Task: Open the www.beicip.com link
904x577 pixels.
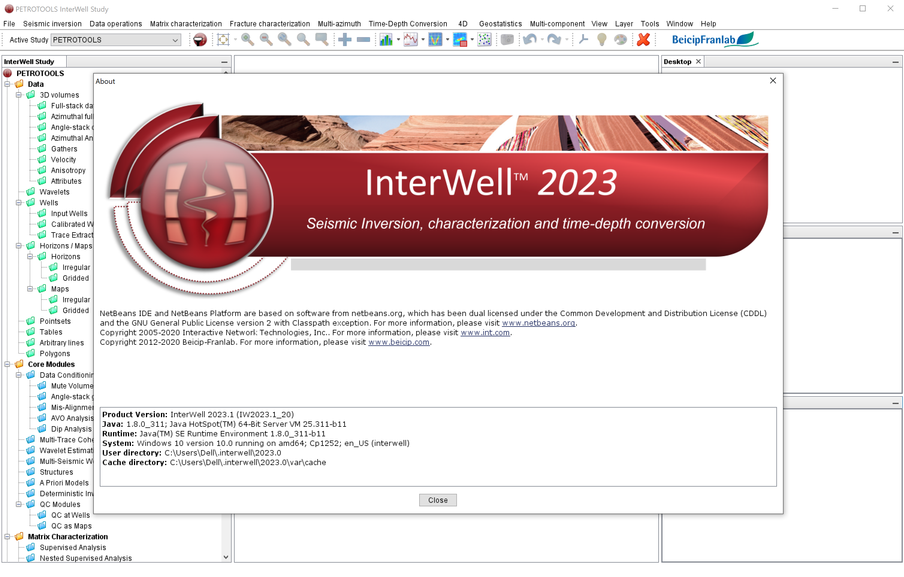Action: point(399,342)
